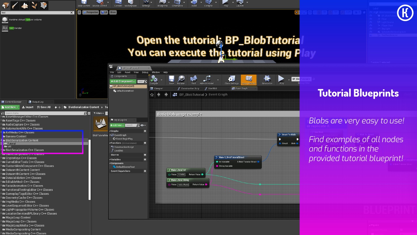Toggle Hide Unrelated nodes

tap(207, 79)
